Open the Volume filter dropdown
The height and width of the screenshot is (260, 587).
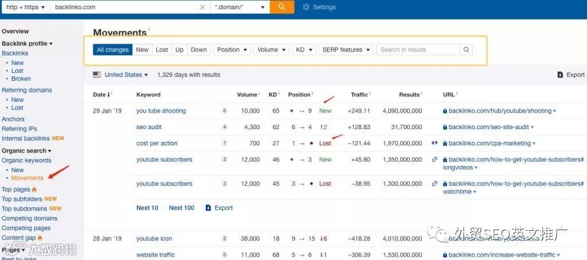[x=271, y=49]
